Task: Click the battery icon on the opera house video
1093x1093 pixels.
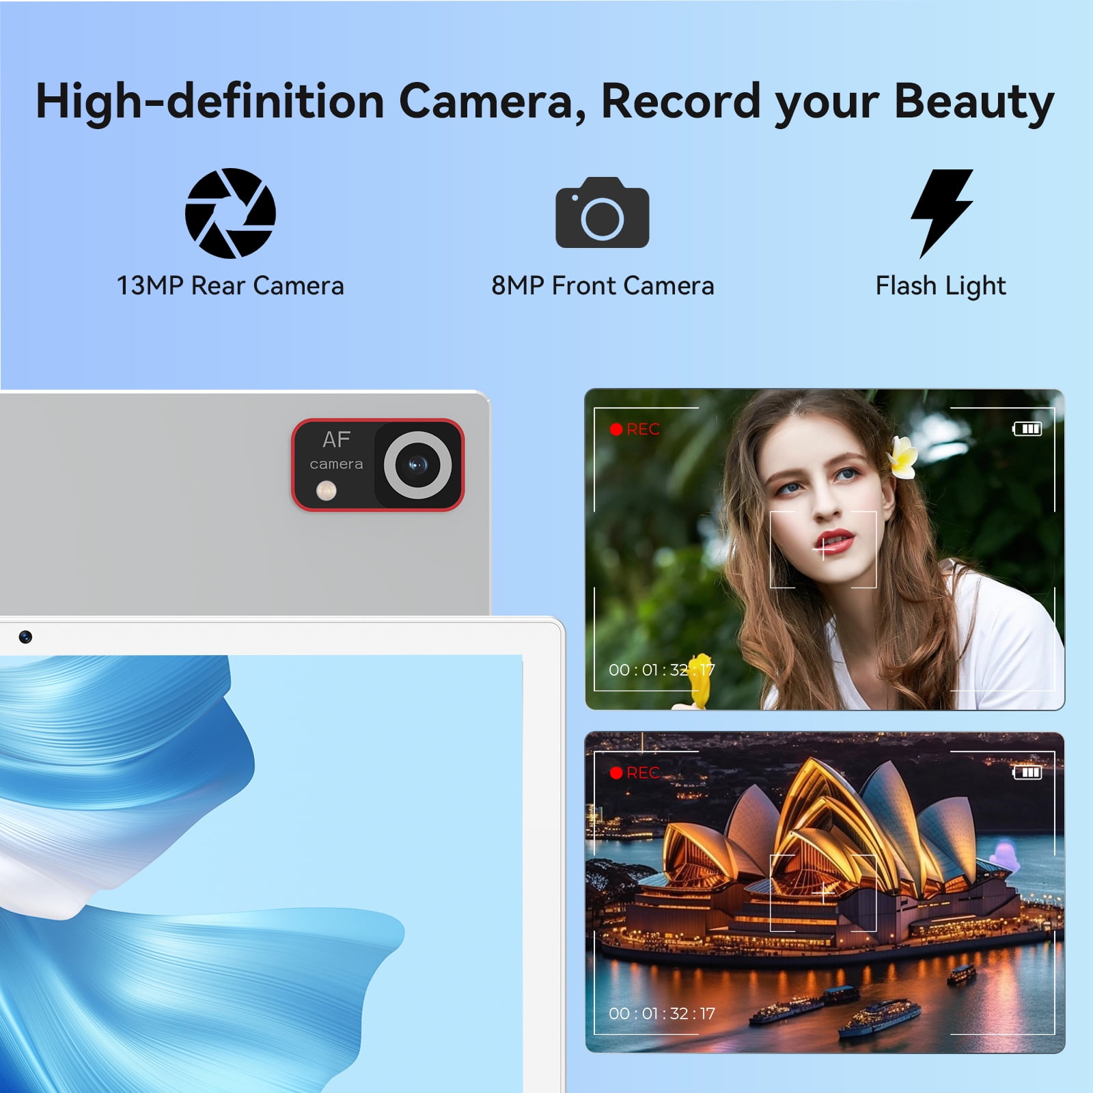Action: tap(1027, 773)
